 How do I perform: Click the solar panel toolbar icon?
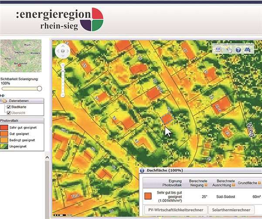pyautogui.click(x=248, y=50)
